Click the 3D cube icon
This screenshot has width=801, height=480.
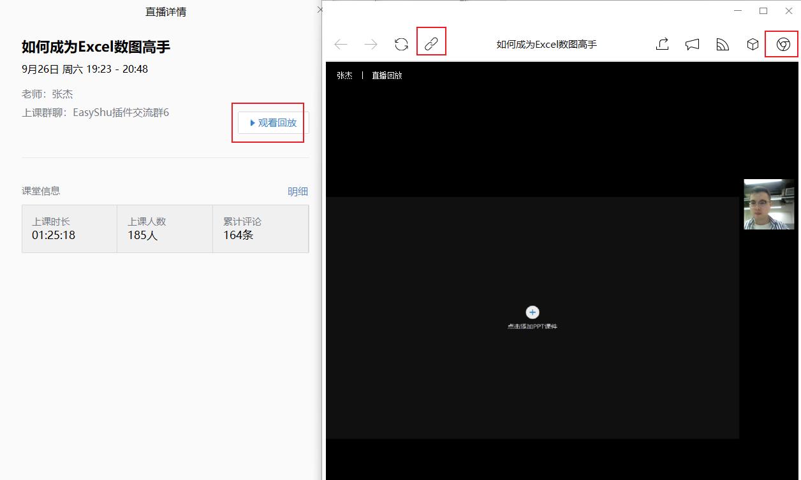pyautogui.click(x=753, y=44)
